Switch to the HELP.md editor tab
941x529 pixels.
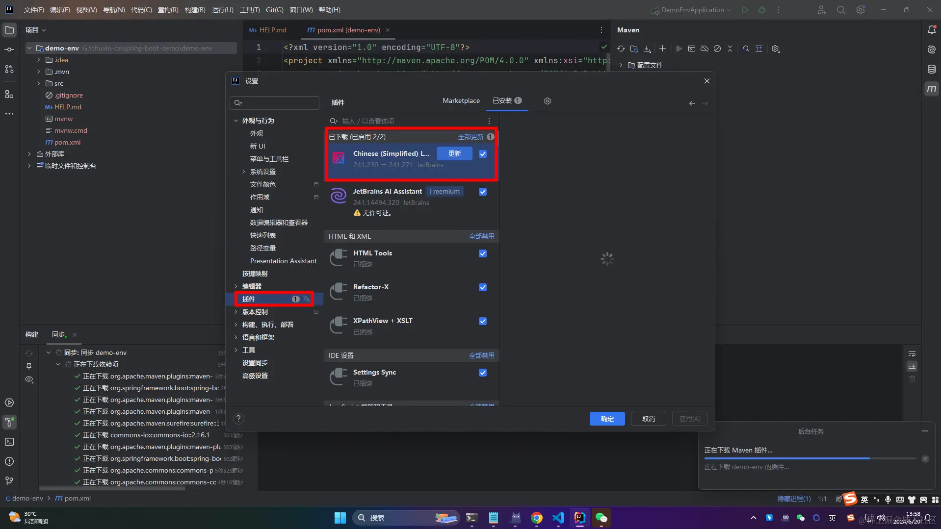(268, 30)
